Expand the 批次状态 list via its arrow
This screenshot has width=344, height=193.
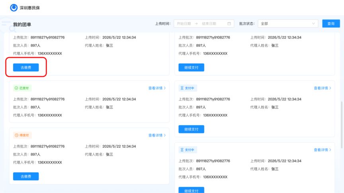click(x=313, y=24)
